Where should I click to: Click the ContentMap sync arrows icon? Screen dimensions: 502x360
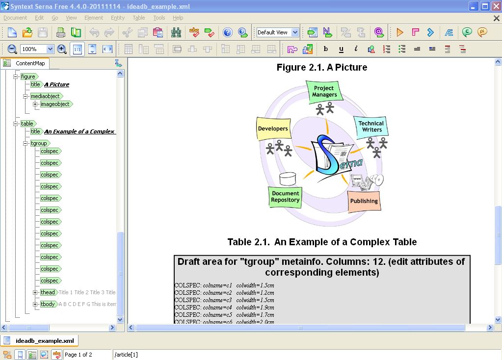click(118, 63)
